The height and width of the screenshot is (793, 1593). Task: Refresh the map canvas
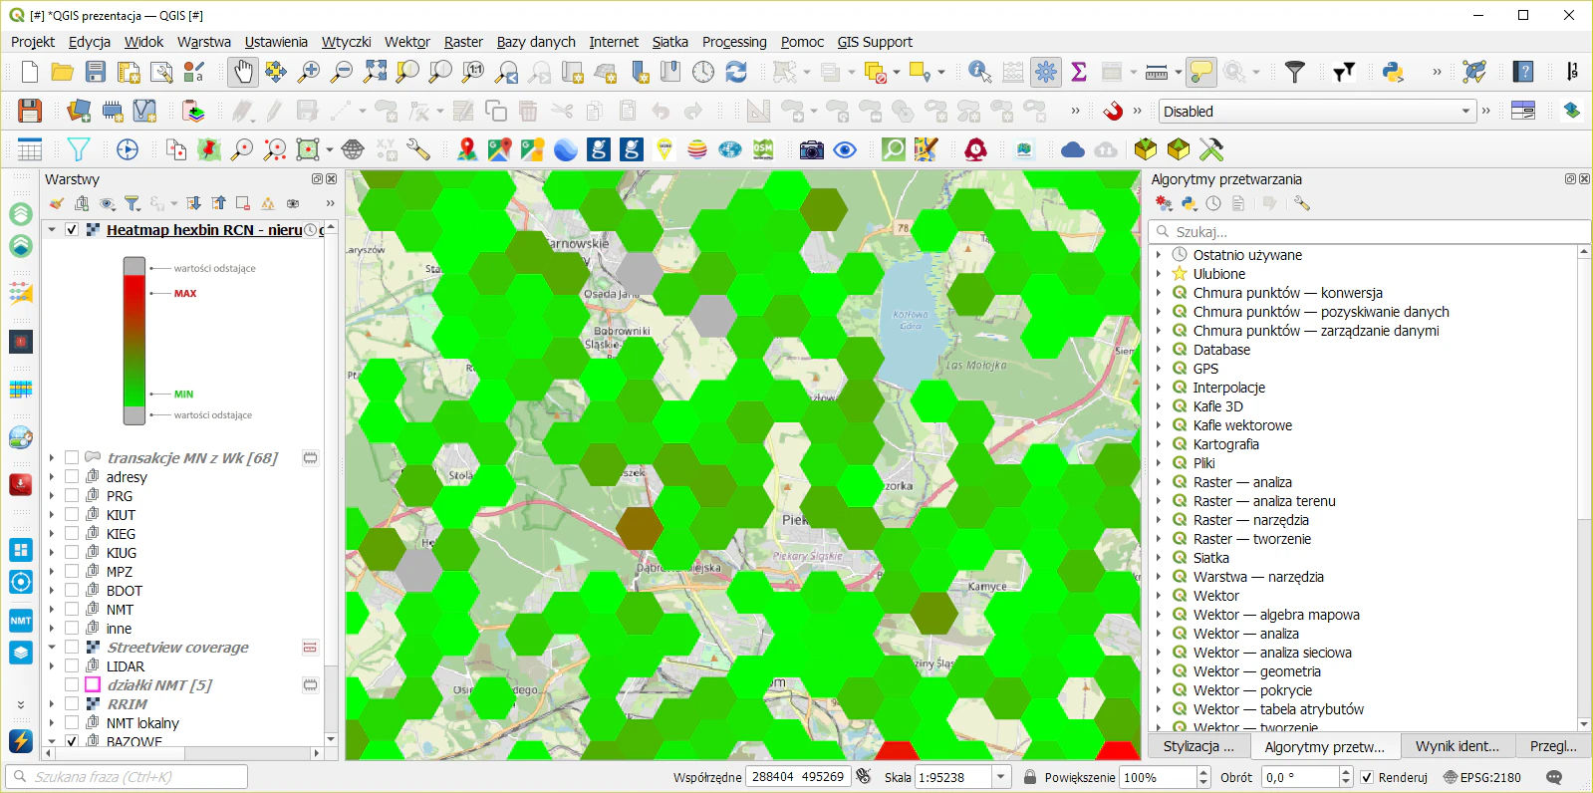point(736,72)
